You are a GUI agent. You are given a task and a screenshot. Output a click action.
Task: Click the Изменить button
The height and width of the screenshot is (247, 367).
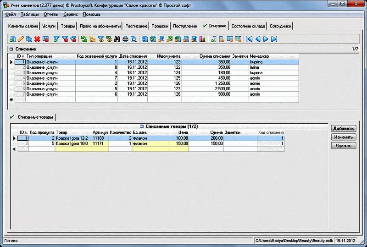coord(343,137)
